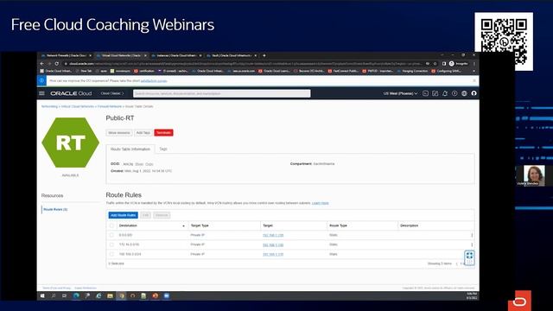This screenshot has height=311, width=553.
Task: Open the Cloud Shell developer tools icon
Action: pyautogui.click(x=426, y=93)
